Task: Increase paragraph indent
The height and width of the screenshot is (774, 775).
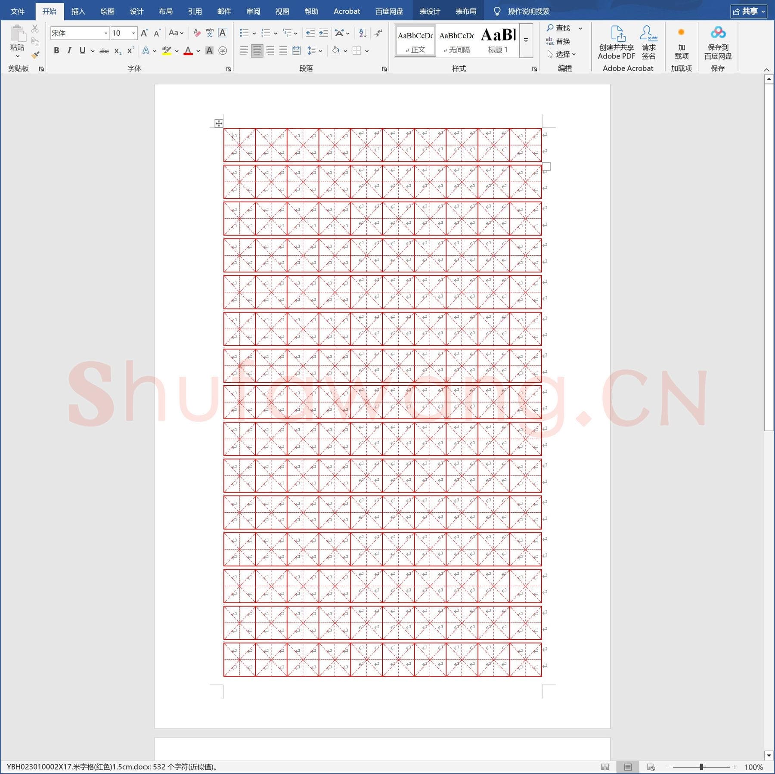Action: click(323, 33)
